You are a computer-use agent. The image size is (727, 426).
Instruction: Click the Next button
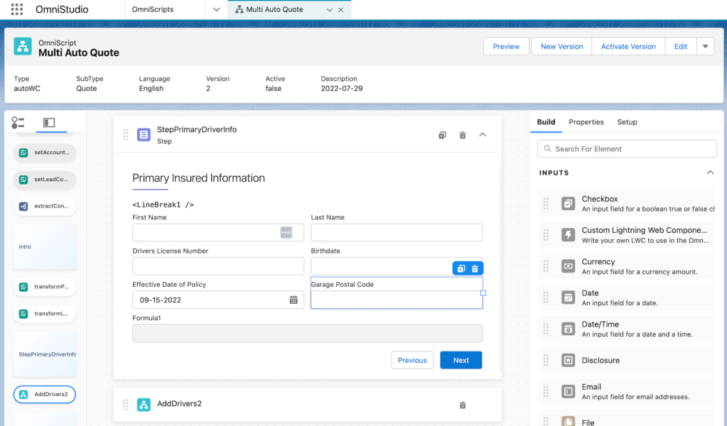461,360
